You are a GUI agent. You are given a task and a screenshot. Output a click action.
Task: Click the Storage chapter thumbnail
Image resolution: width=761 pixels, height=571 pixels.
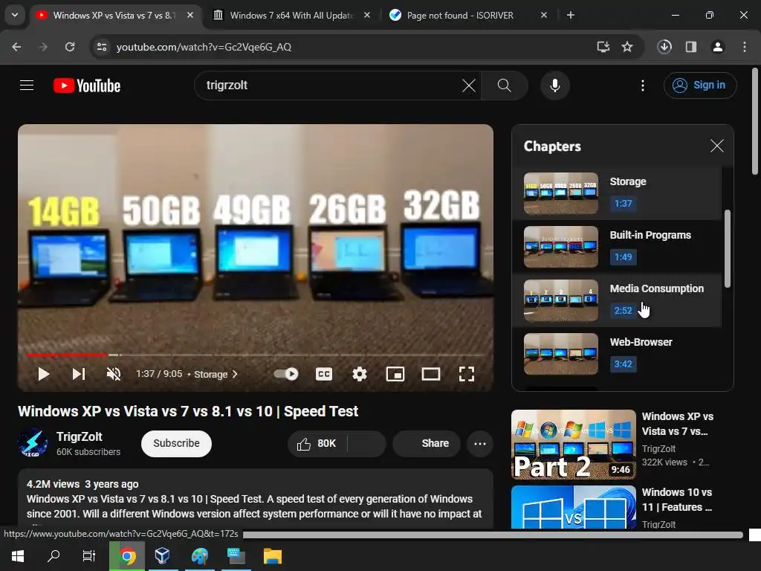click(x=561, y=193)
